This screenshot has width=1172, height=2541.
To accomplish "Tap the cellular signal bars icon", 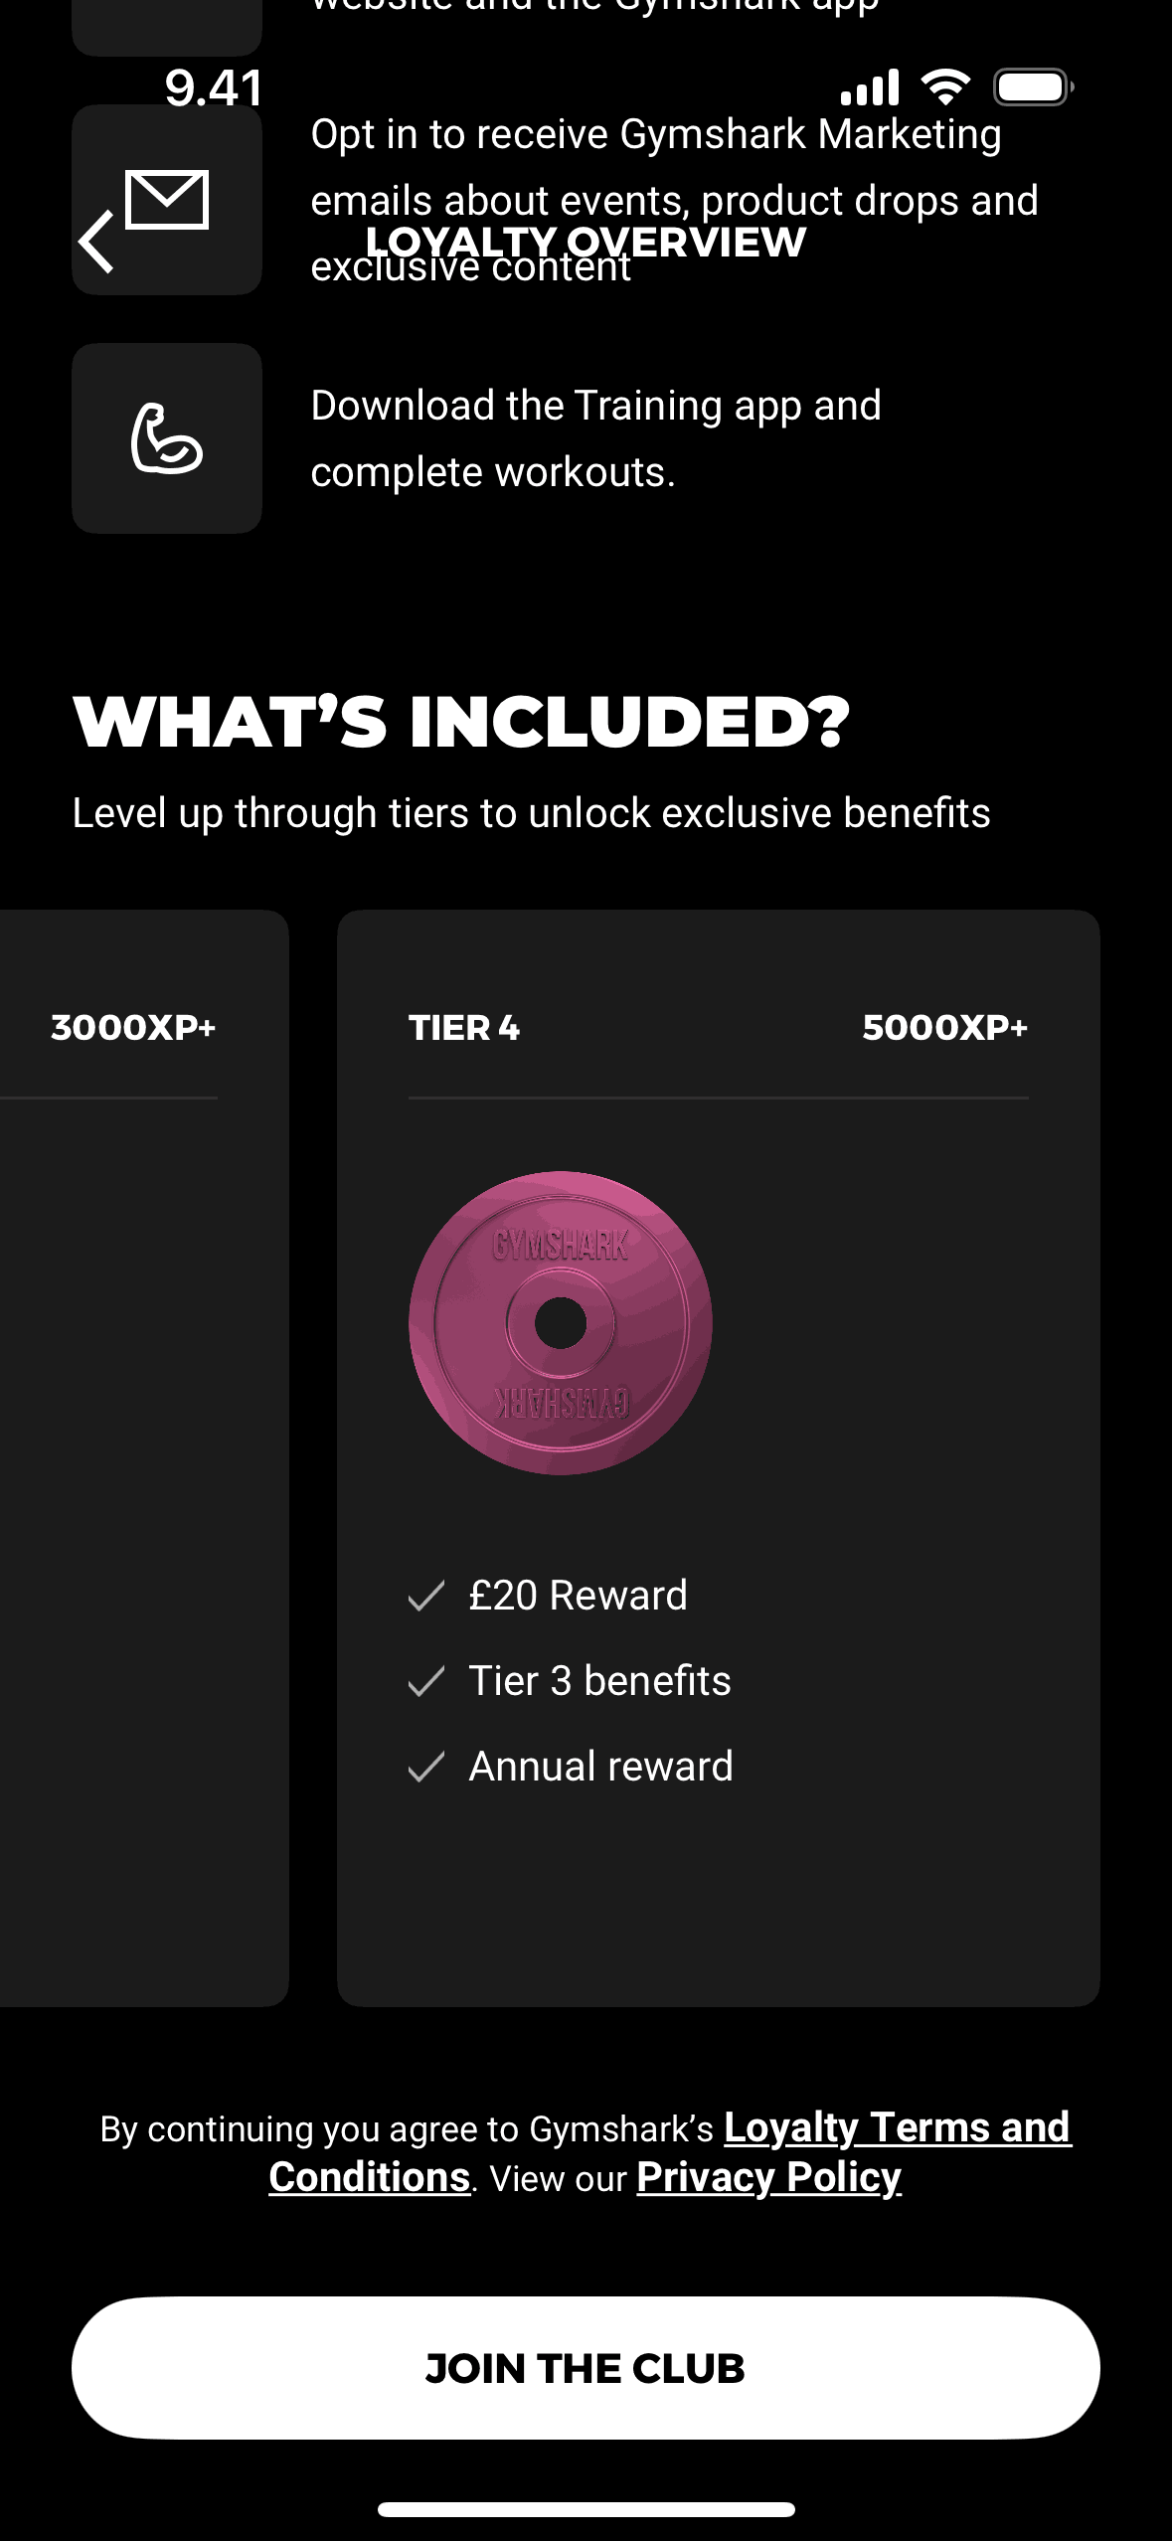I will point(870,87).
